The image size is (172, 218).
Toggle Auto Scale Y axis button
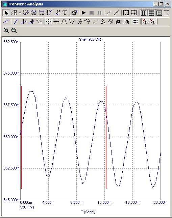153,22
